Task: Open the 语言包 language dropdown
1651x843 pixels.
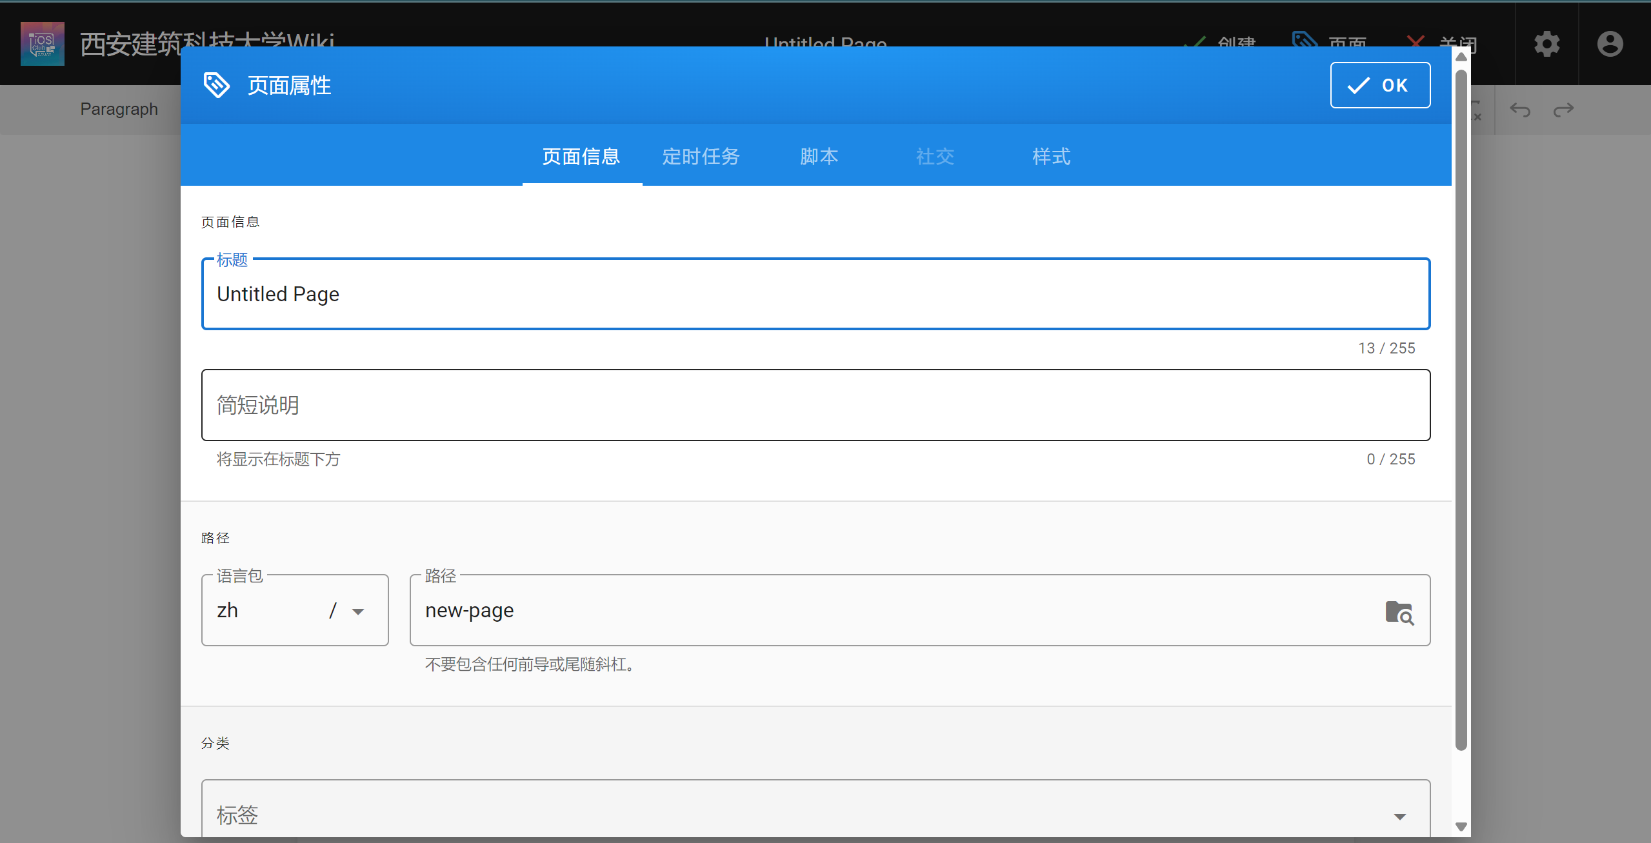Action: (x=295, y=610)
